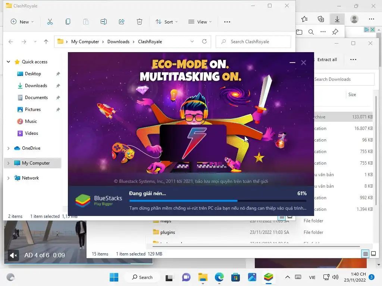Click the BlueStacks logo in installer
This screenshot has height=286, width=382.
83,200
